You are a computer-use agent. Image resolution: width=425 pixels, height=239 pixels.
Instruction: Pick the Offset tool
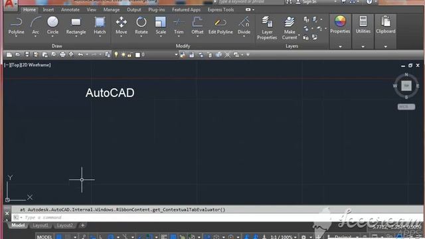[x=197, y=26]
